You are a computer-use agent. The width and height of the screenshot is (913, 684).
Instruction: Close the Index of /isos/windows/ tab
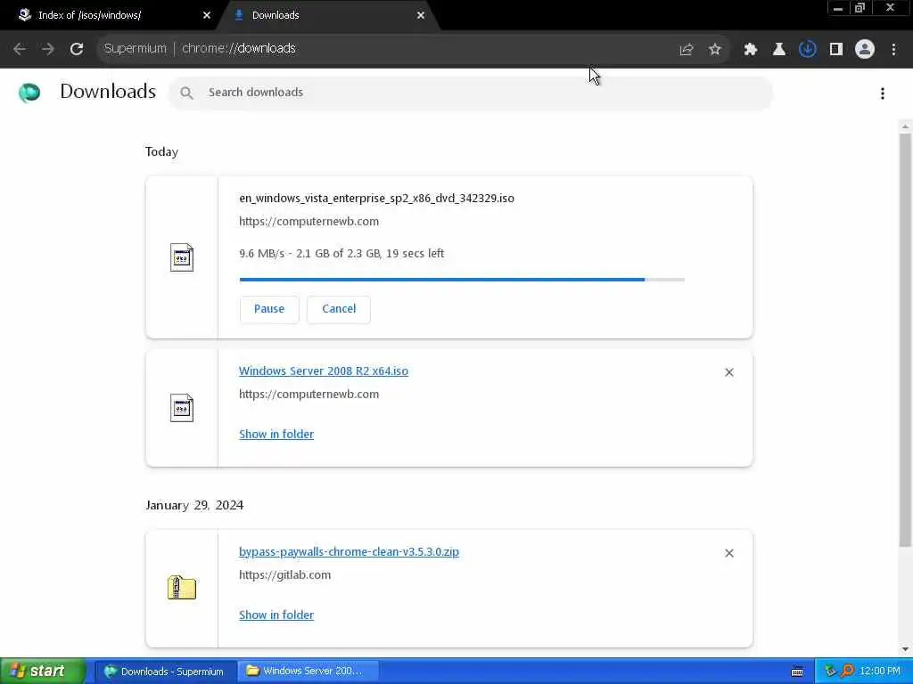pos(207,15)
